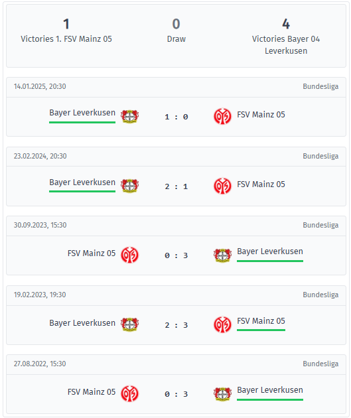Click Bayer Leverkusen crest in 27.08.2022 match
Screen dimensions: 351x418
222,393
